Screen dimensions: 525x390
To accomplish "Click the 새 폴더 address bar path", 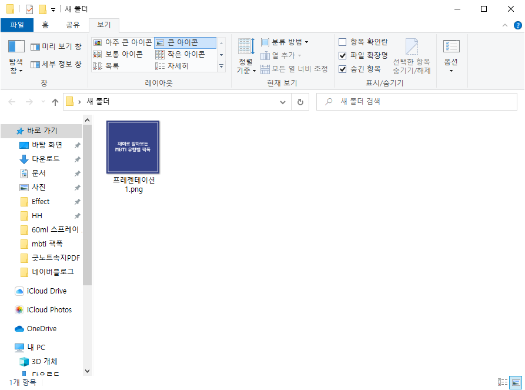I will [x=98, y=102].
